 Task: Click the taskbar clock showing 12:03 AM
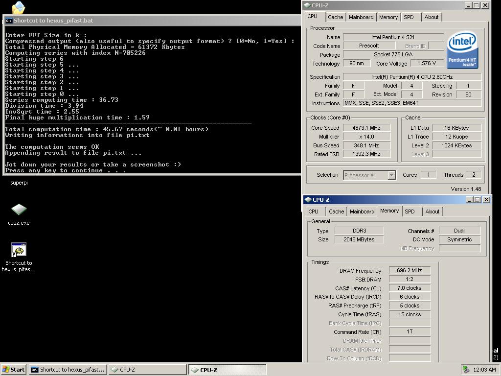point(484,370)
